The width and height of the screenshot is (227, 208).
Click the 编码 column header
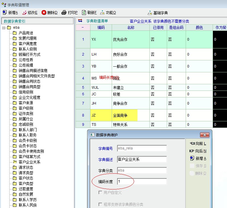coord(101,27)
